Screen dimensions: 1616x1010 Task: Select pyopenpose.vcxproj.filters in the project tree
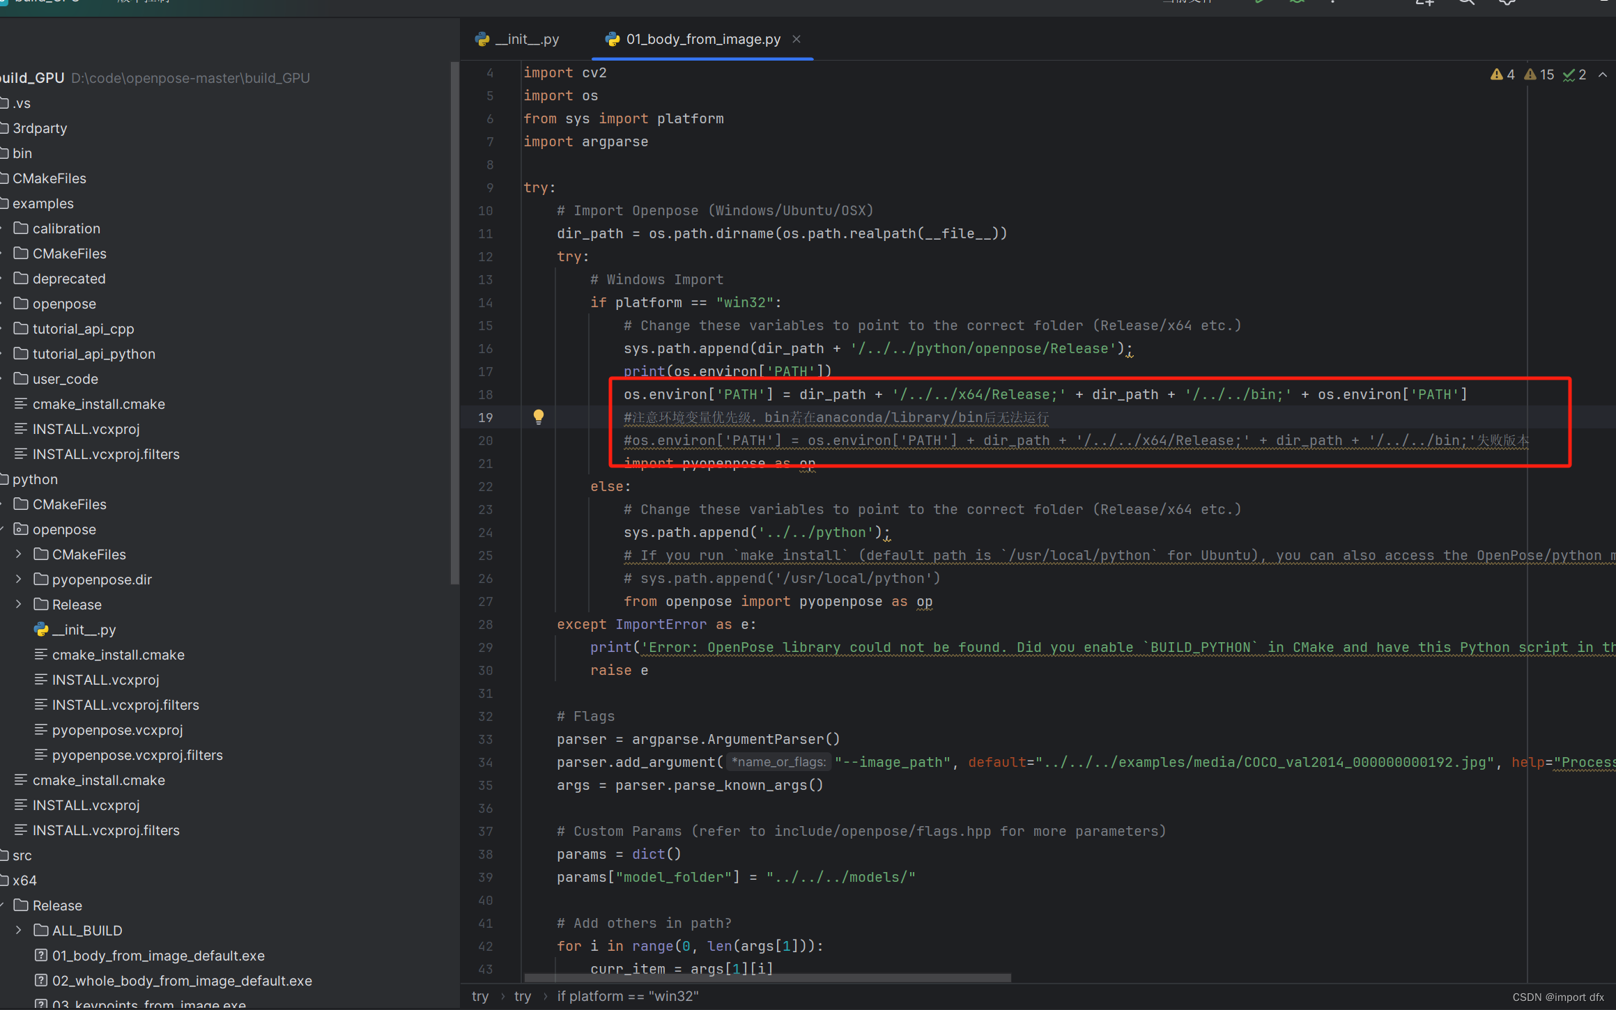point(137,754)
